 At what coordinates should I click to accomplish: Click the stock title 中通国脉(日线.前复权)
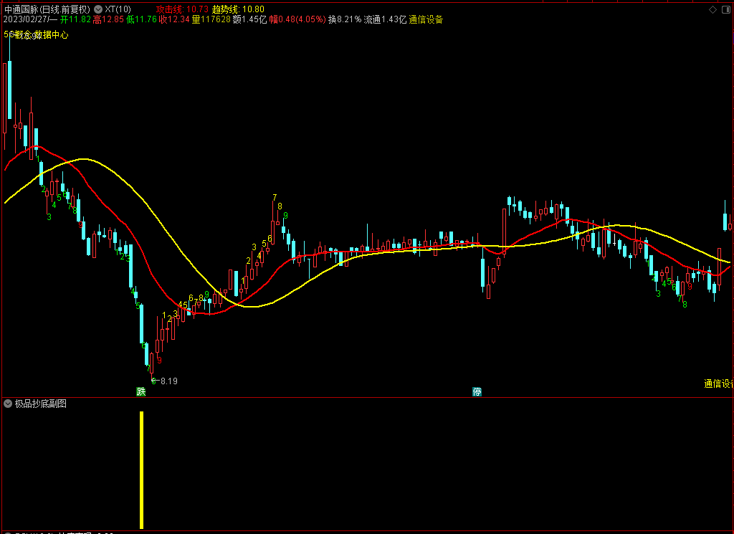click(47, 9)
